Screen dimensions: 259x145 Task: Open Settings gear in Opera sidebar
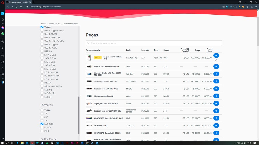coord(3,74)
